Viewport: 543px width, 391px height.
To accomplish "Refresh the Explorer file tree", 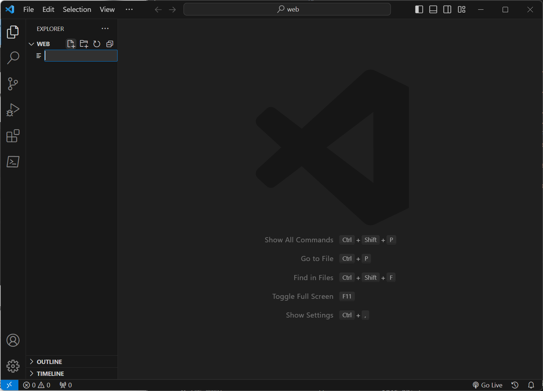I will [97, 44].
